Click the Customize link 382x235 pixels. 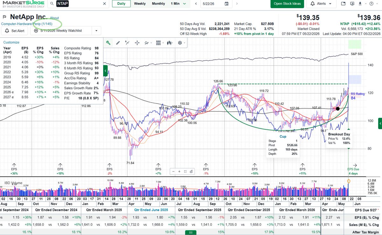[x=11, y=42]
